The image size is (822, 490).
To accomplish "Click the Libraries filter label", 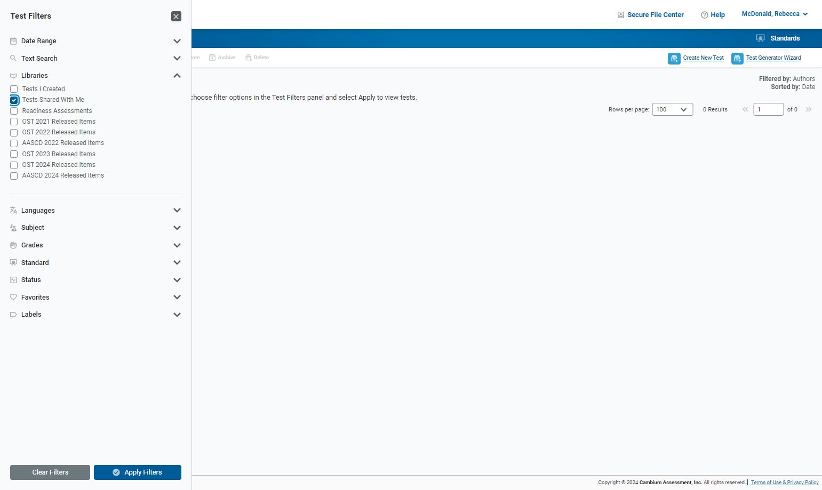I will coord(35,76).
